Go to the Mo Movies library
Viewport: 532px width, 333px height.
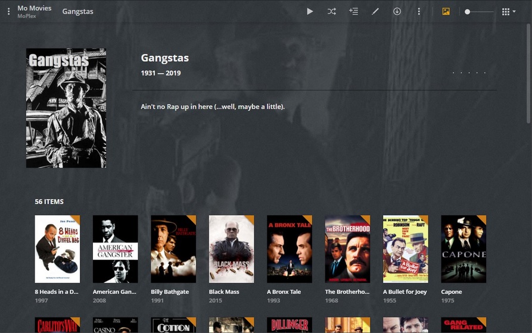click(35, 8)
